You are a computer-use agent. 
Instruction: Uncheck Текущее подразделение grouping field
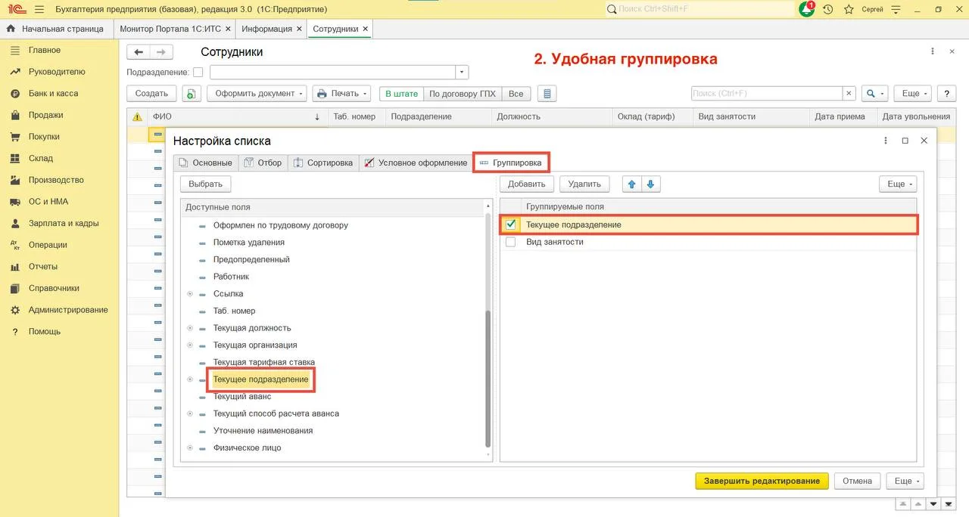(511, 224)
